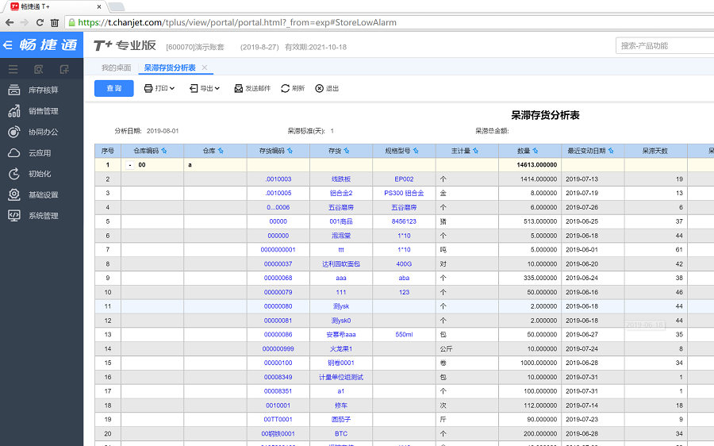
Task: Open the 销售管理 sales management module
Action: click(43, 111)
